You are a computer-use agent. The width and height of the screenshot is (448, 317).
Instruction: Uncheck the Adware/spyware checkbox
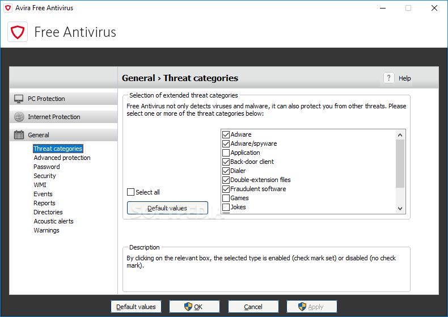click(226, 143)
